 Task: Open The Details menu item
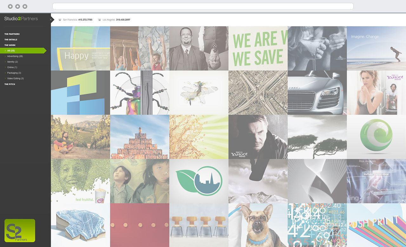11,40
